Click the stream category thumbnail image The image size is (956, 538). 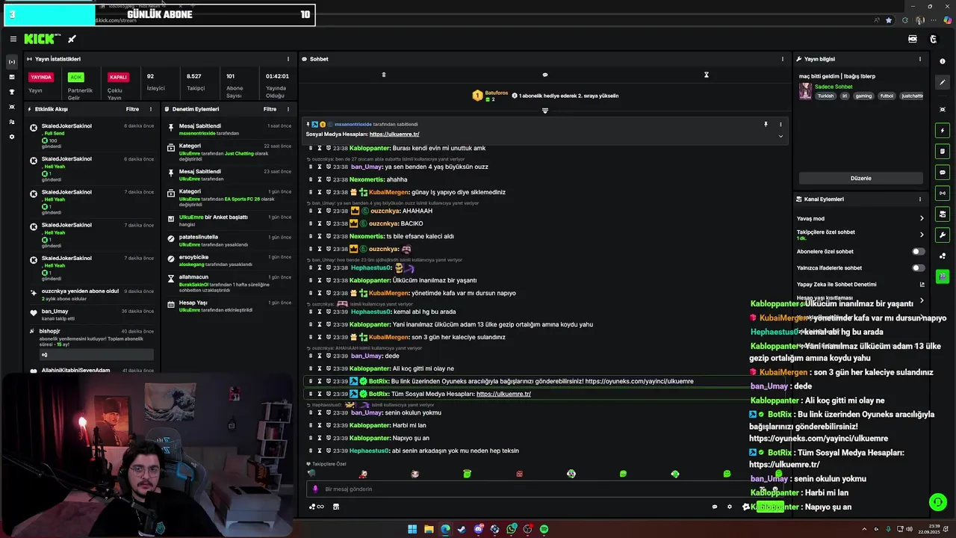pyautogui.click(x=805, y=91)
